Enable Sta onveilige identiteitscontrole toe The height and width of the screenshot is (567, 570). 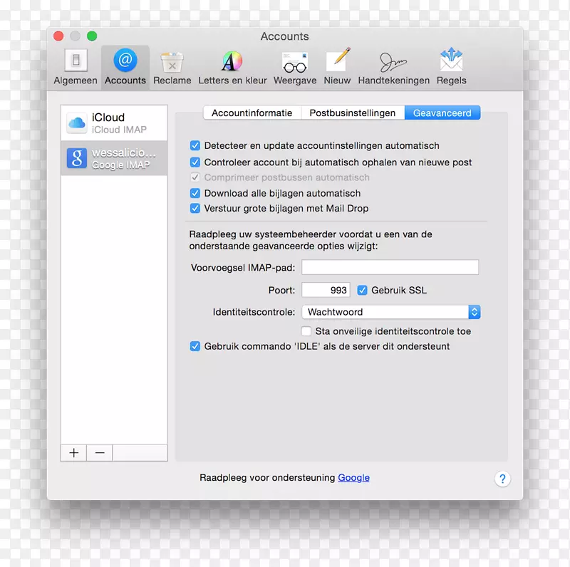click(x=306, y=331)
